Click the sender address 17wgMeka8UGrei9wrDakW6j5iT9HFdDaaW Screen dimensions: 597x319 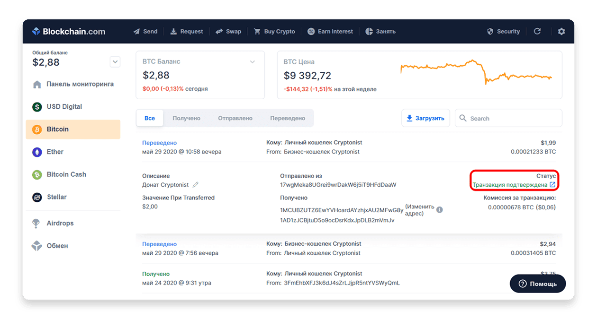[x=338, y=185]
